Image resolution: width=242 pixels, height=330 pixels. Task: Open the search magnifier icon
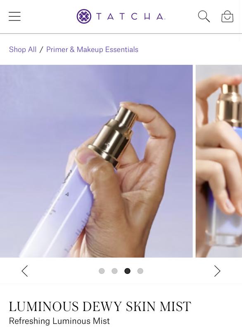coord(204,16)
